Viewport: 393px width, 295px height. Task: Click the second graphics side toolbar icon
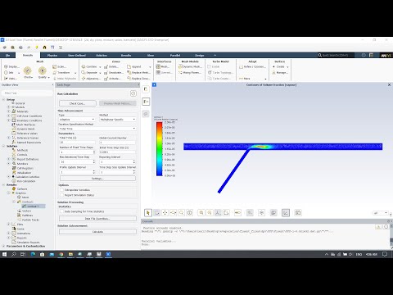[146, 102]
